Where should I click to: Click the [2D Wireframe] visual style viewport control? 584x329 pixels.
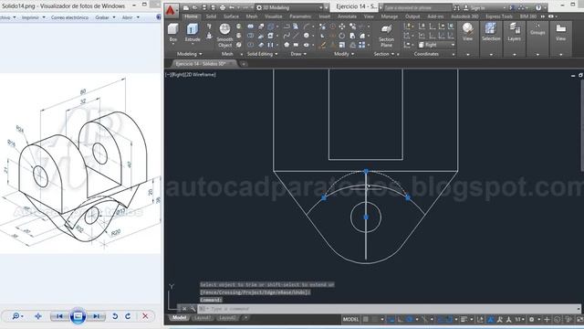tap(201, 75)
